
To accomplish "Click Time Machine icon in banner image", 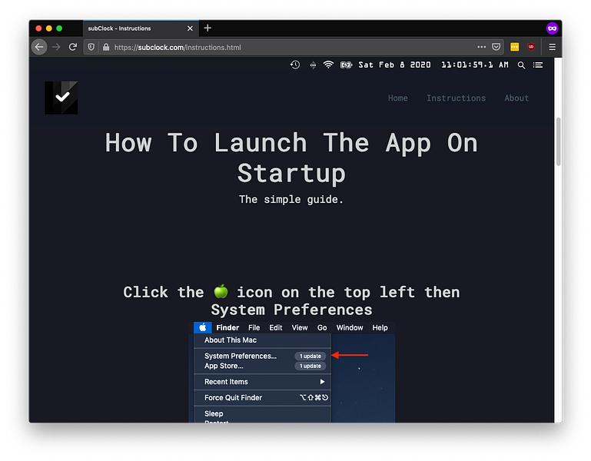I will [x=295, y=65].
